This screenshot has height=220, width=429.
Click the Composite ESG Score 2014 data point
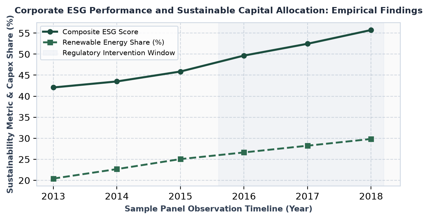click(x=117, y=81)
